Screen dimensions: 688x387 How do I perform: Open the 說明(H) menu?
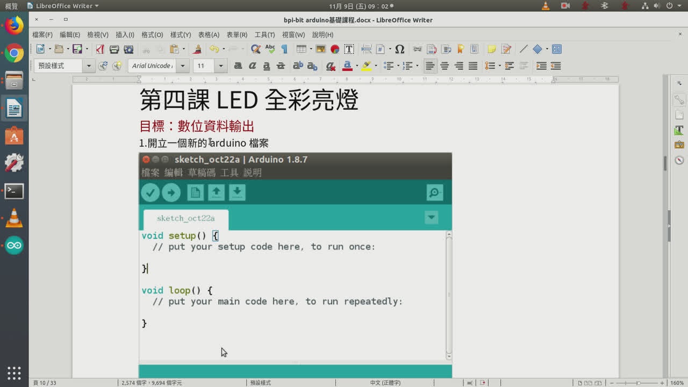click(x=322, y=34)
